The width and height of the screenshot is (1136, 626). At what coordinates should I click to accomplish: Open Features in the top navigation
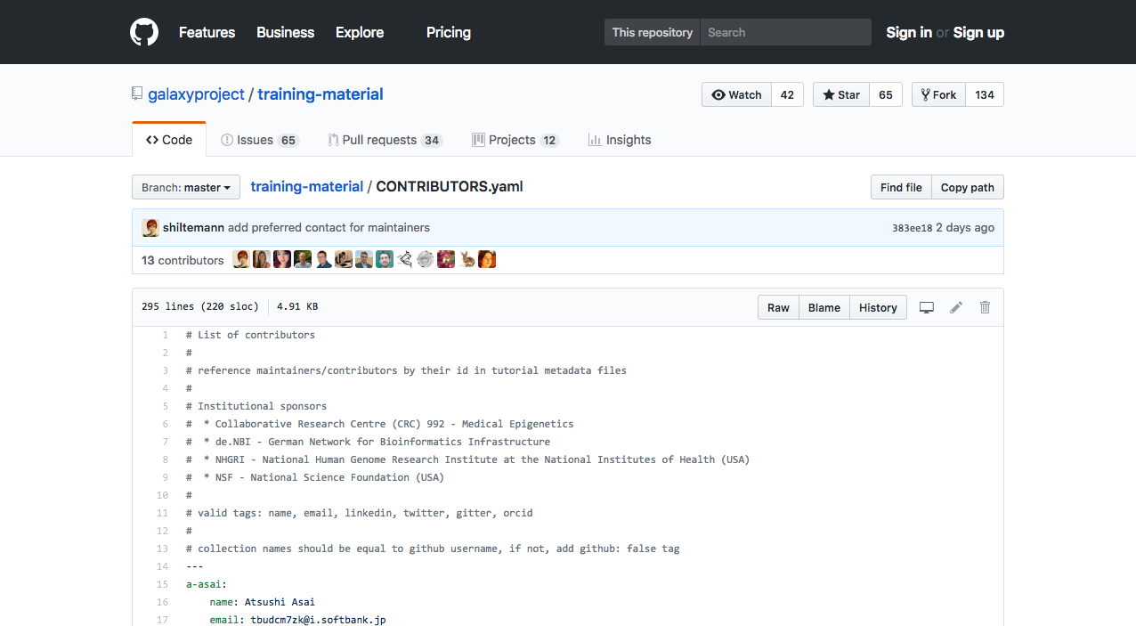(207, 32)
